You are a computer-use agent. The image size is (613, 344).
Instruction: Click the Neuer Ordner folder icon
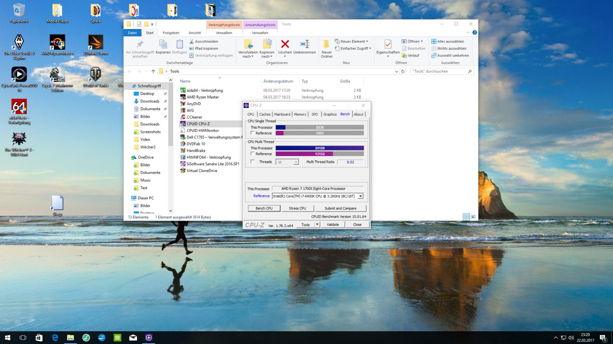326,44
